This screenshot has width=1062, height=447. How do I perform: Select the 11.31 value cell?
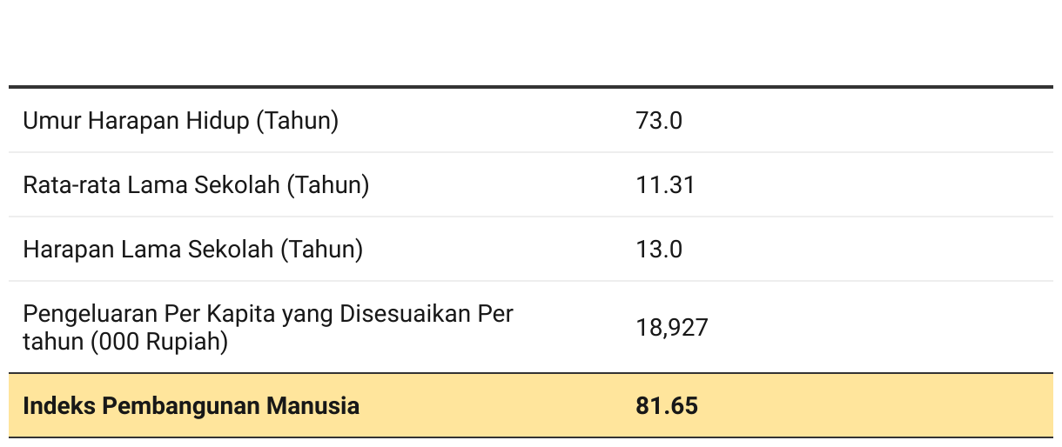[665, 185]
